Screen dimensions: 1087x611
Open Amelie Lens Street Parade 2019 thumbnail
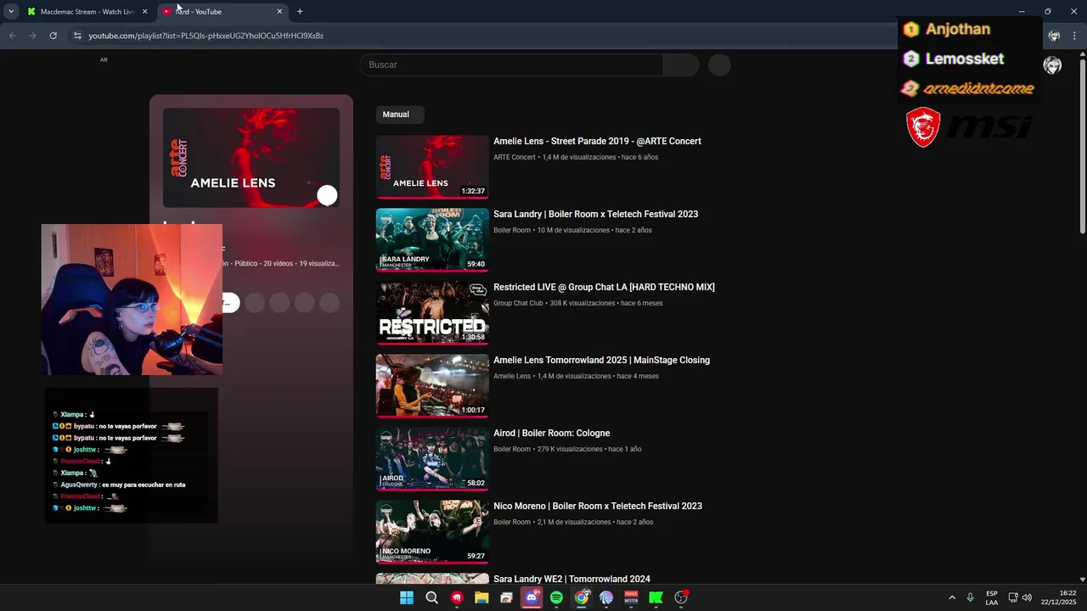(x=432, y=167)
